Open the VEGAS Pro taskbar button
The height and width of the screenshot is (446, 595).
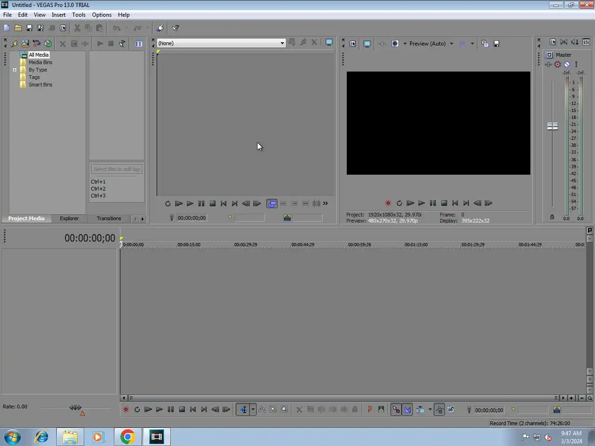pos(157,437)
